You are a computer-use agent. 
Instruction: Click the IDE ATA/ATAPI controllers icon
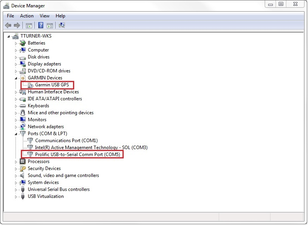coord(23,99)
